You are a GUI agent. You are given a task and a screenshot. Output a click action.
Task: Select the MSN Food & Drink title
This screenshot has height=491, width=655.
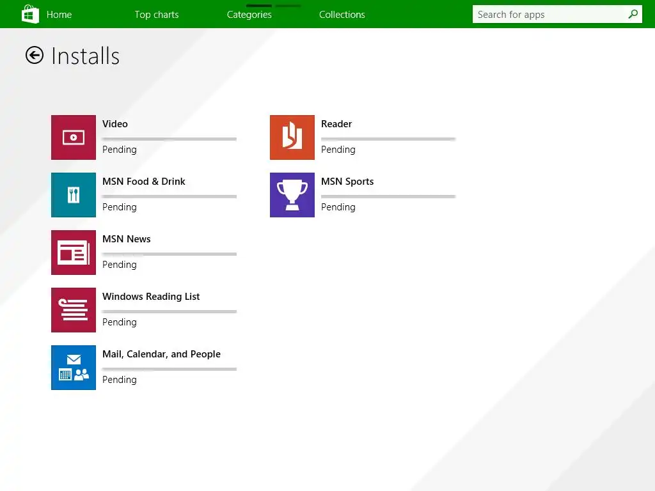[144, 182]
